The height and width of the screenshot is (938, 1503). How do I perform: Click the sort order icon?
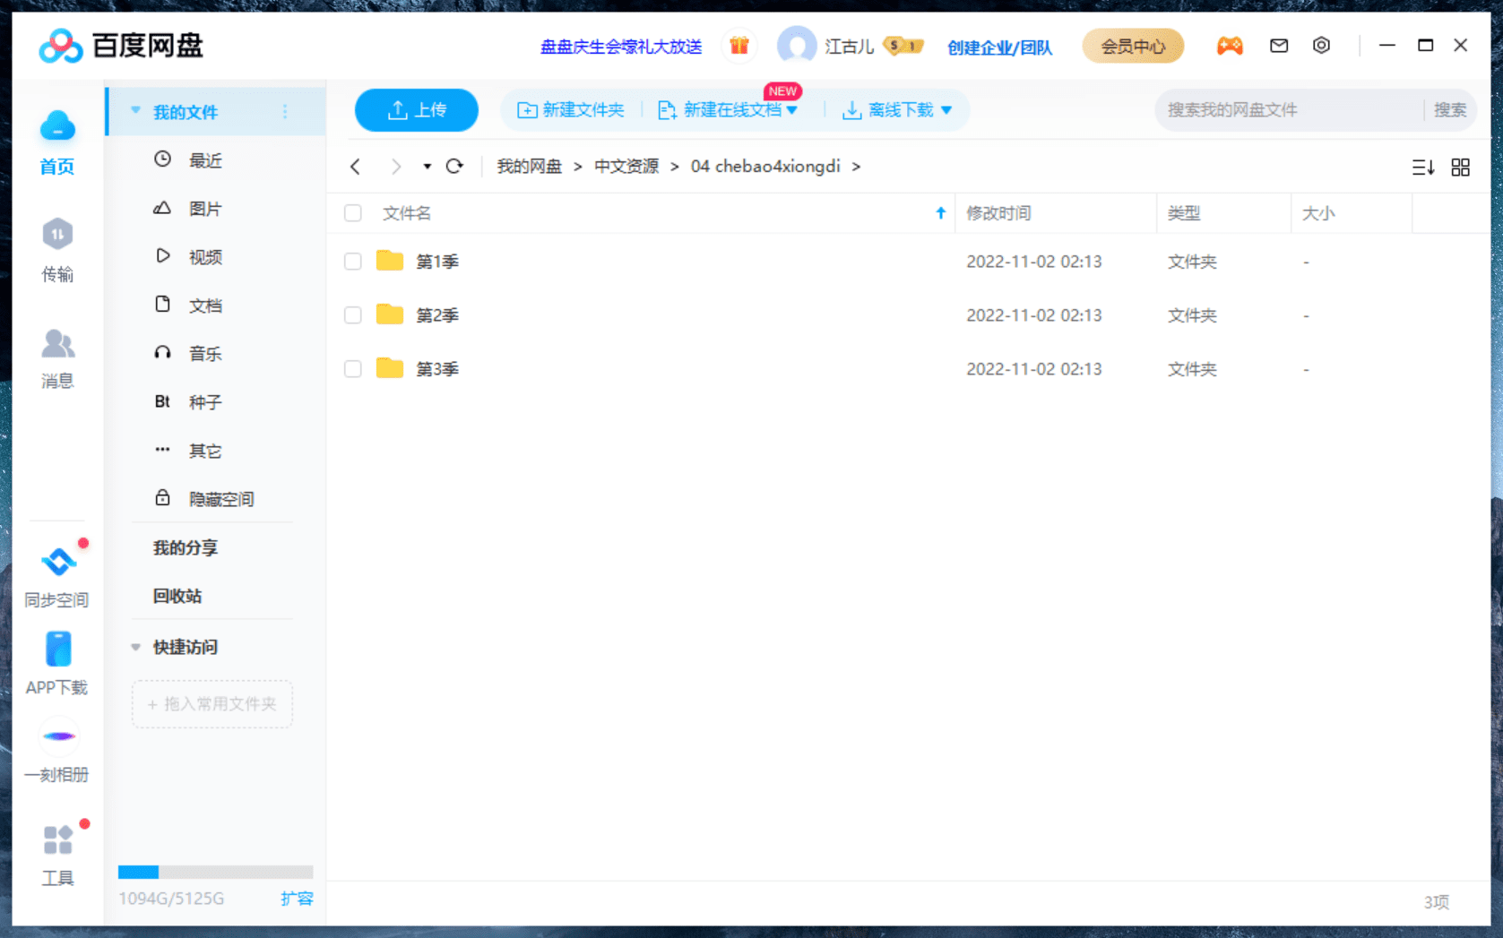1423,168
